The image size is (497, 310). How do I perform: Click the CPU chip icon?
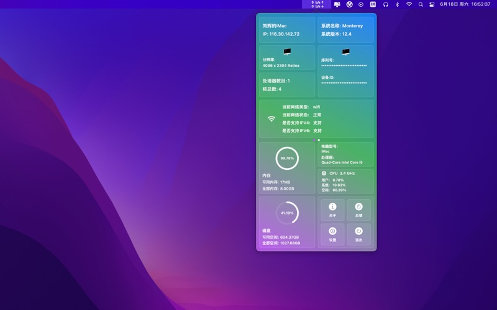(x=324, y=173)
